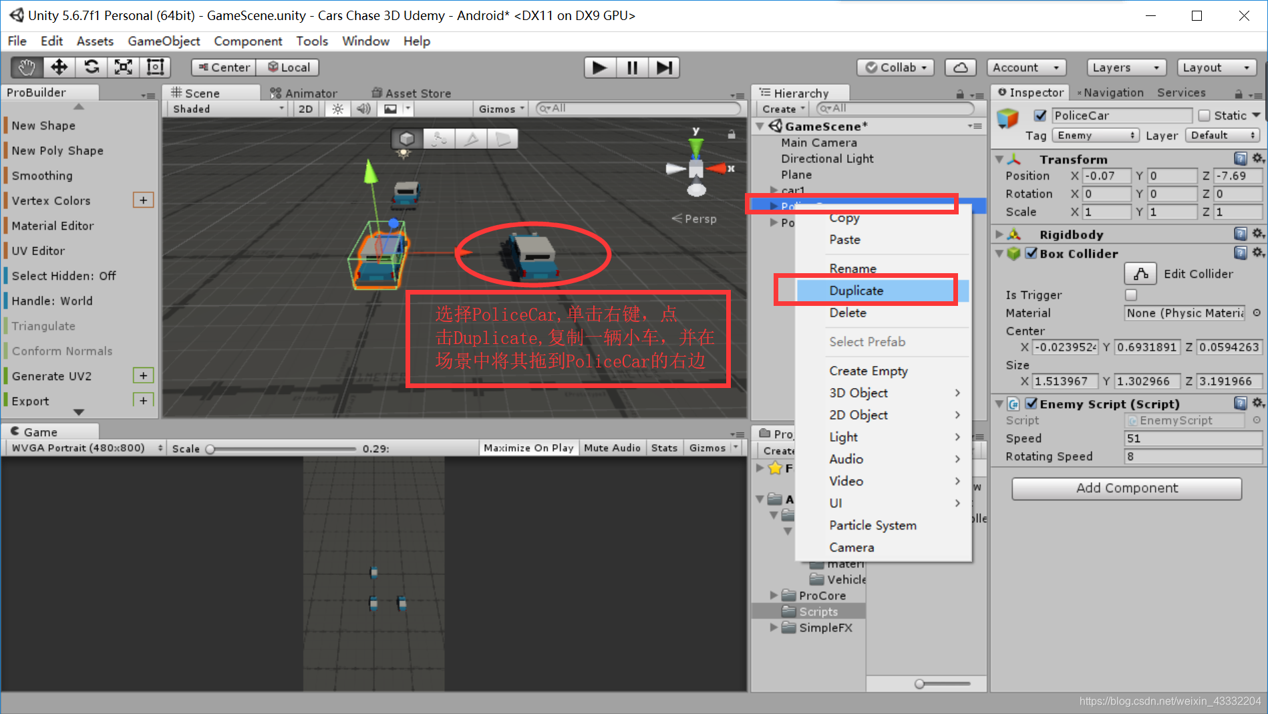
Task: Open Generate UV2 options plus button
Action: 144,375
